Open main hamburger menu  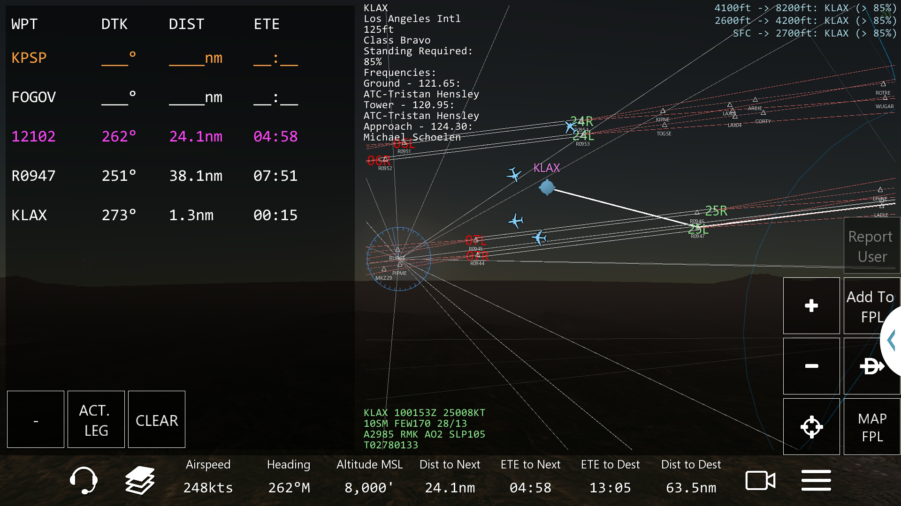click(x=816, y=481)
